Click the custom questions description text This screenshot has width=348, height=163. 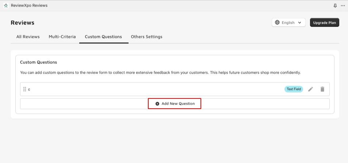[x=160, y=73]
